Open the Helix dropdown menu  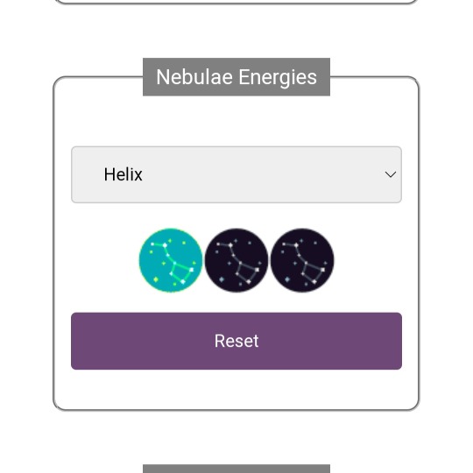pyautogui.click(x=236, y=174)
